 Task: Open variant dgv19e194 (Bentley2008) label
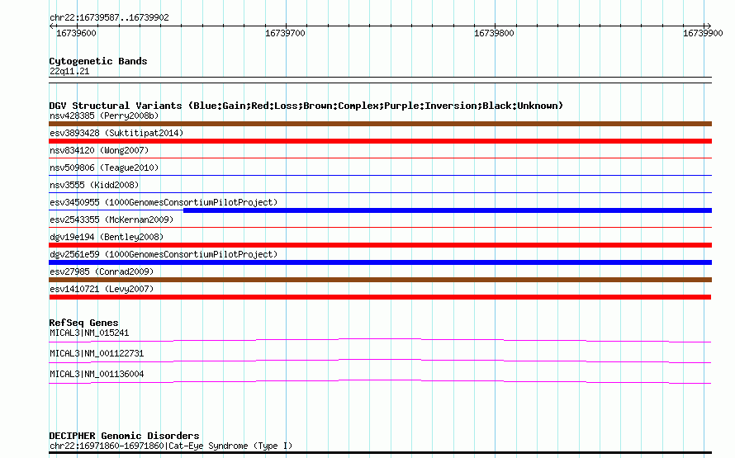pyautogui.click(x=107, y=237)
